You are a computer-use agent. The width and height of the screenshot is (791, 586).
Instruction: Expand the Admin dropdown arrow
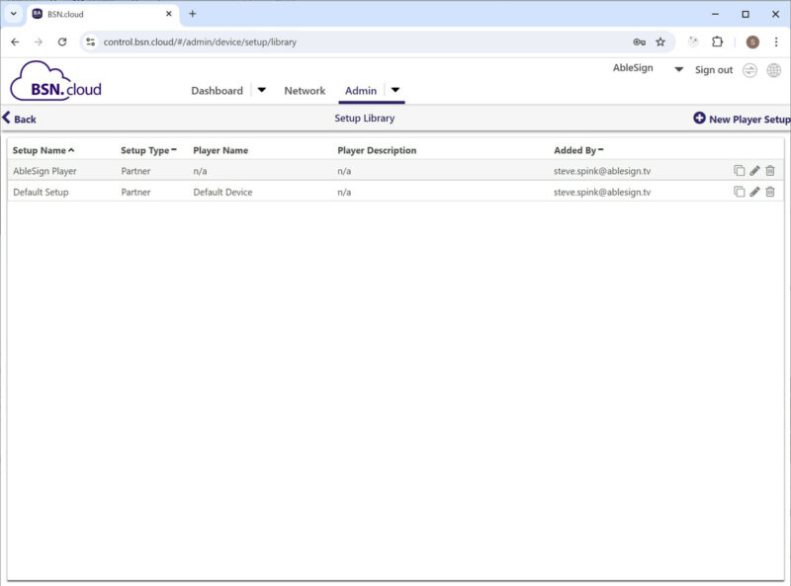click(395, 90)
